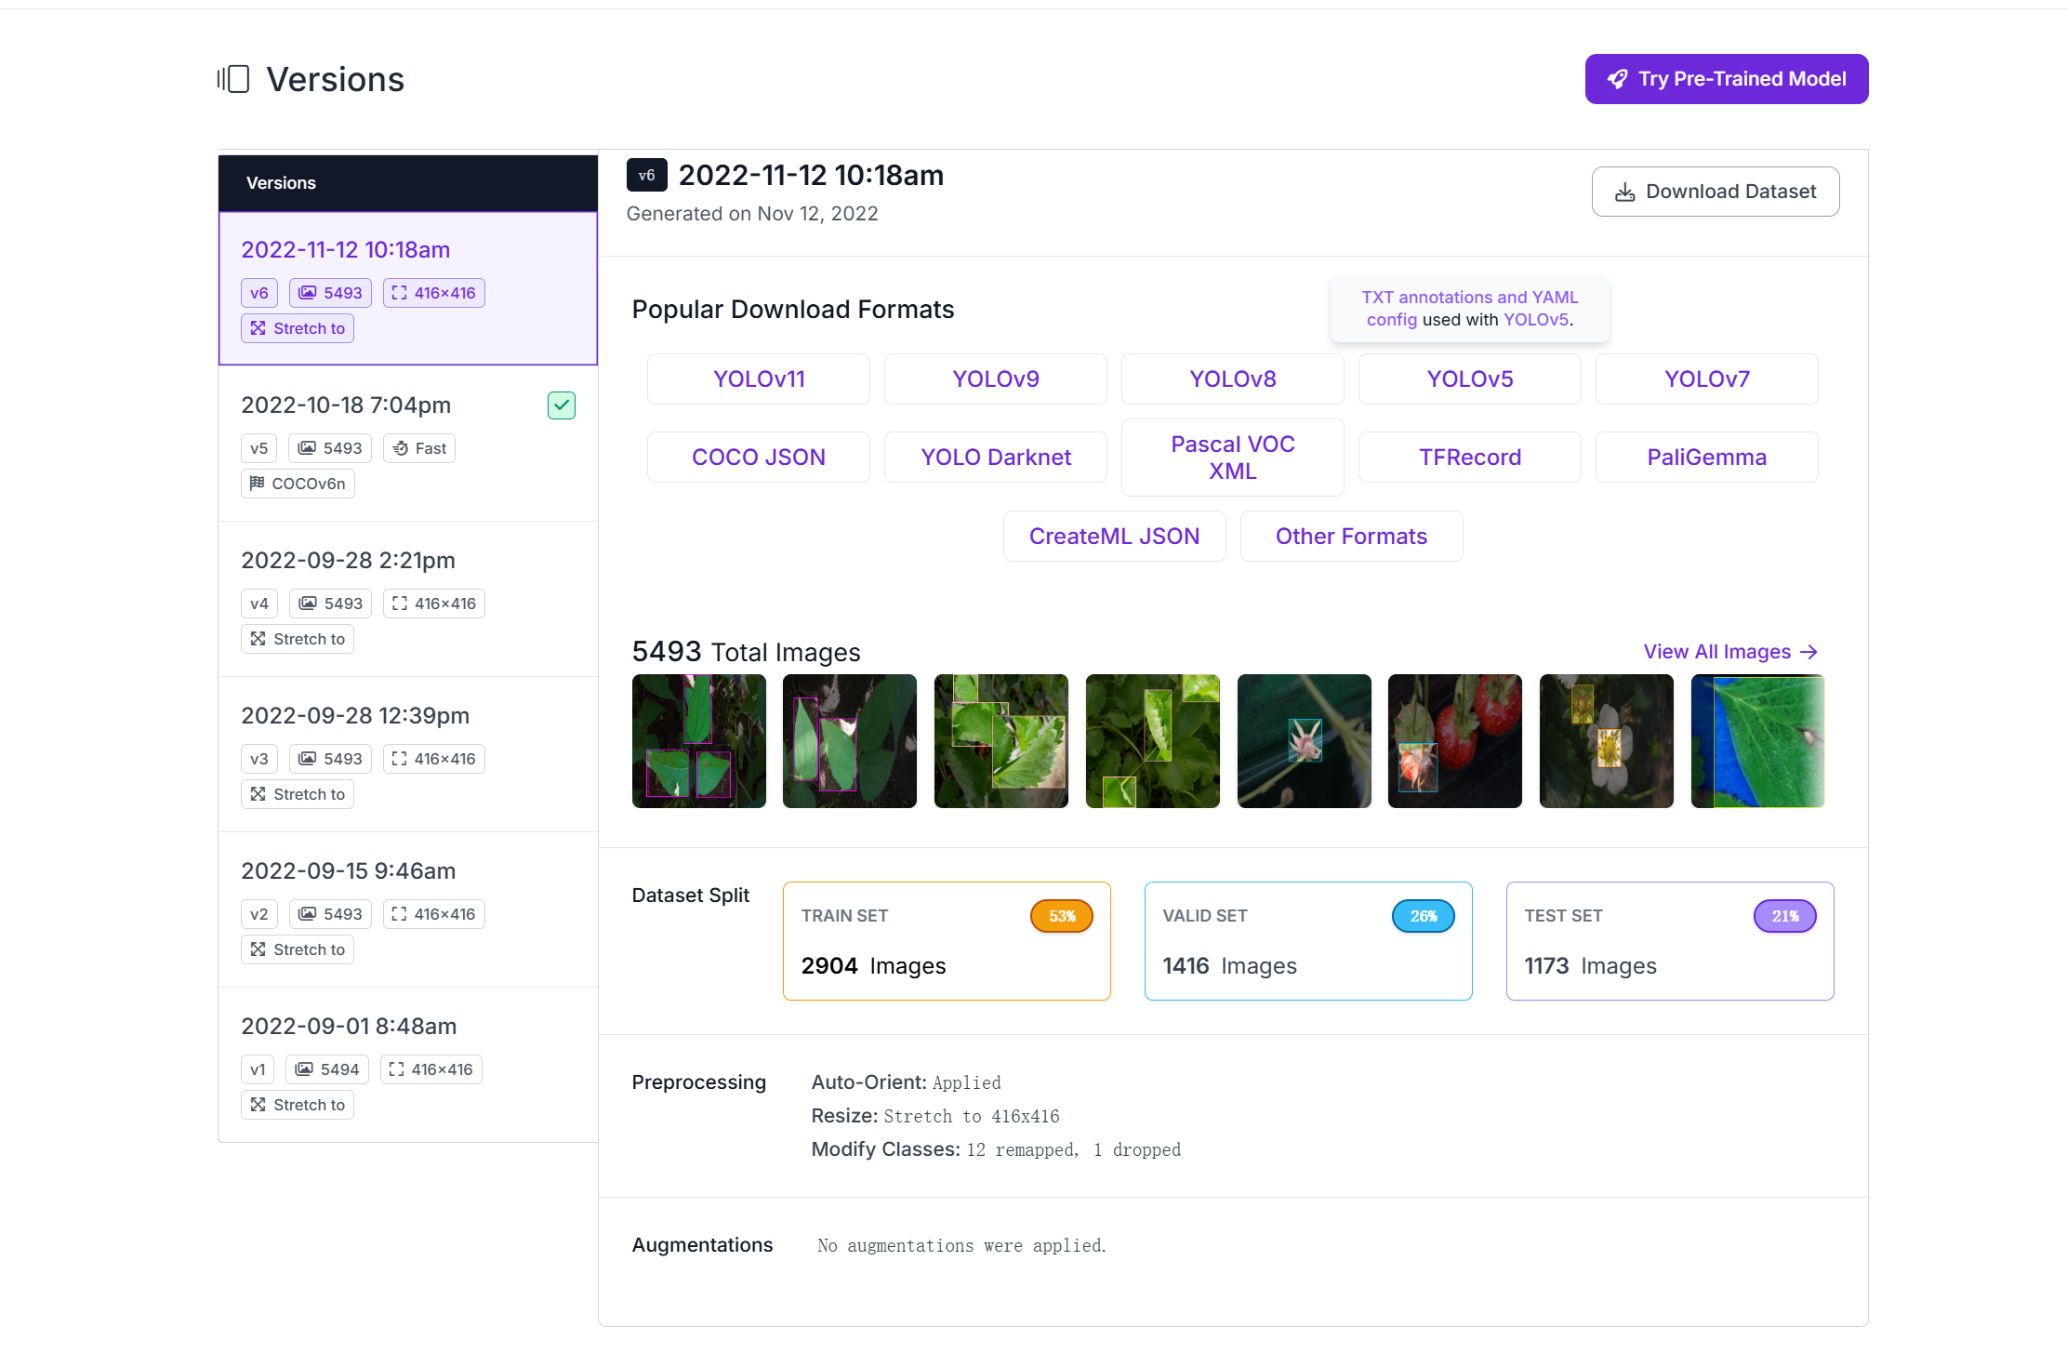Click the arrow after View All Images

1809,652
